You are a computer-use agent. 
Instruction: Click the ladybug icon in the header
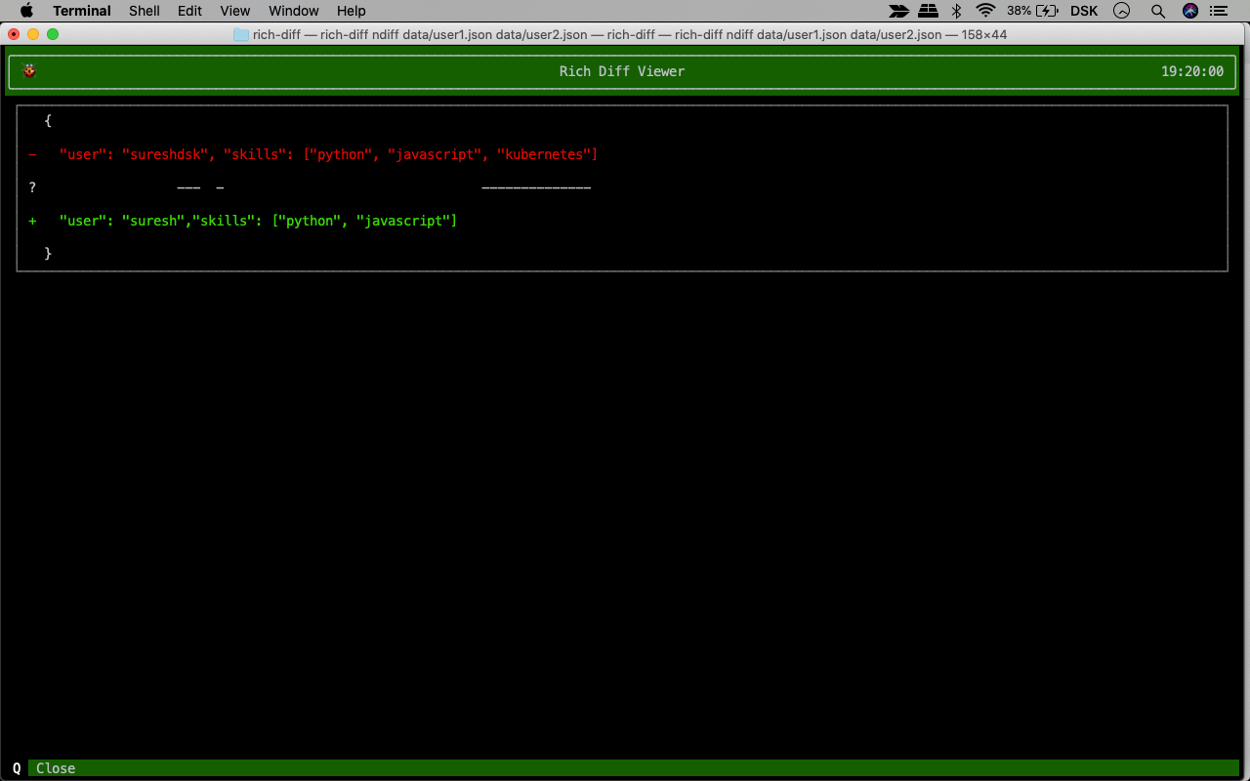[29, 71]
